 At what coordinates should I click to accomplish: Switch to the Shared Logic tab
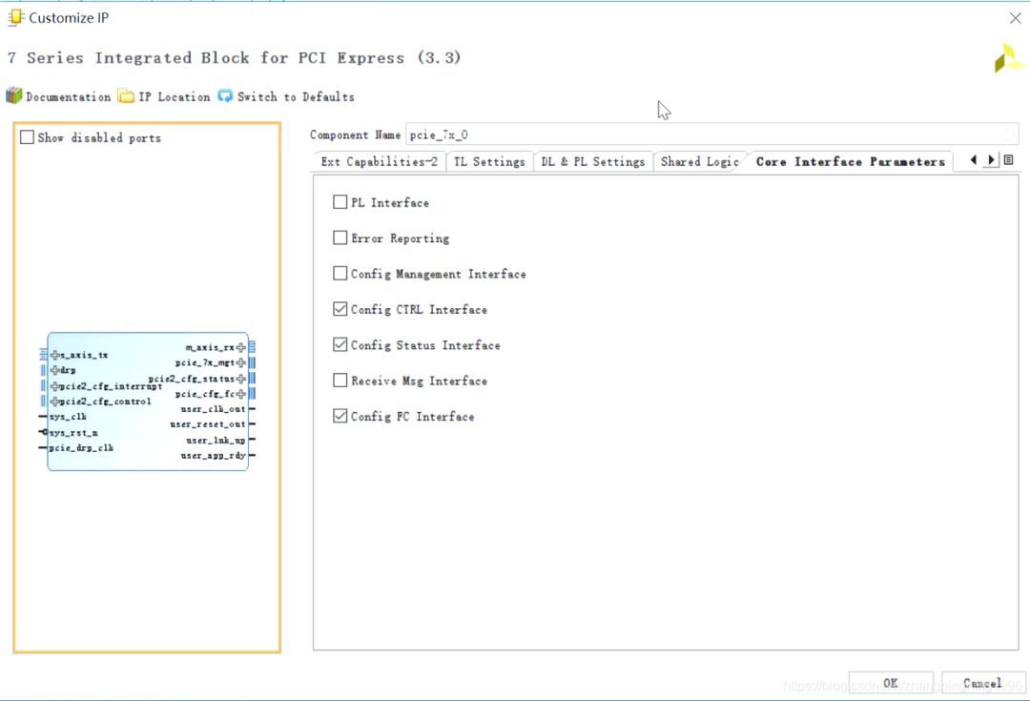(699, 162)
